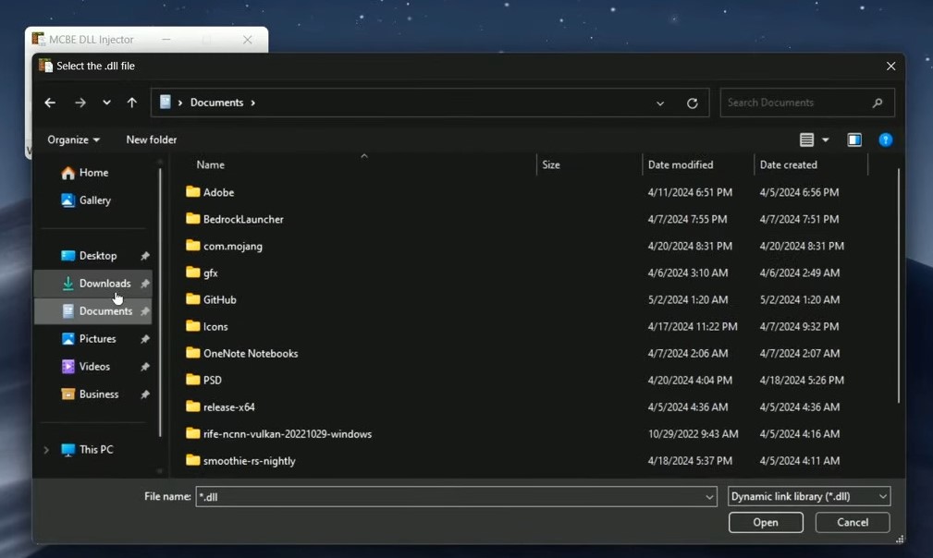The height and width of the screenshot is (558, 933).
Task: Open the recent locations dropdown arrow
Action: click(106, 103)
